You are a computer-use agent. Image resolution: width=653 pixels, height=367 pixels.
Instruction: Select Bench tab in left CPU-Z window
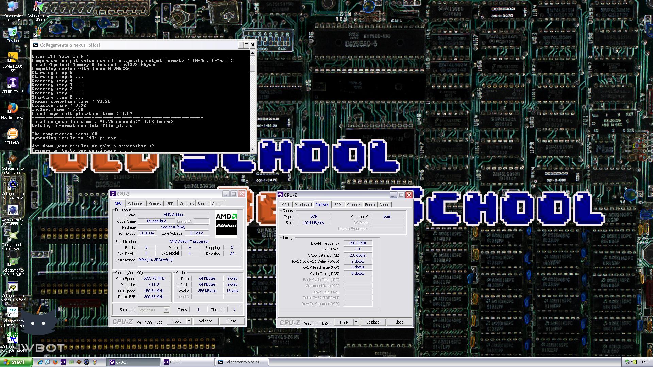coord(202,204)
